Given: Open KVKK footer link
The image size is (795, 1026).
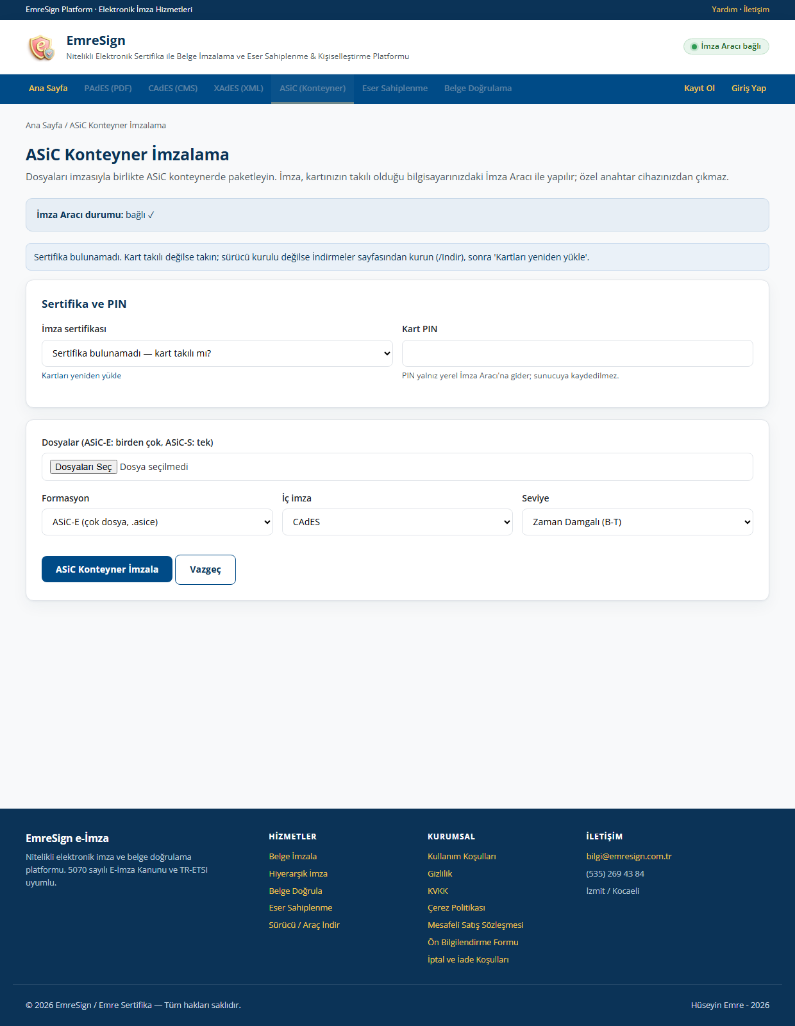Looking at the screenshot, I should click(x=438, y=891).
